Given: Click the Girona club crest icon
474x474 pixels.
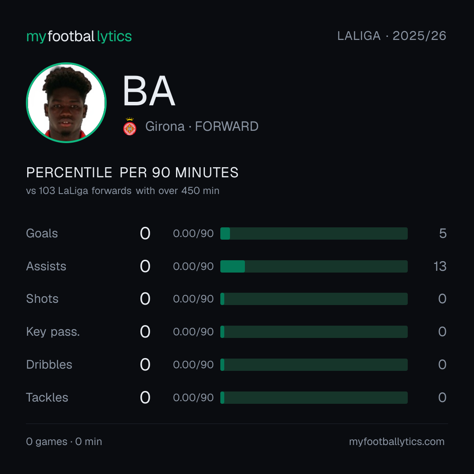Looking at the screenshot, I should [129, 126].
